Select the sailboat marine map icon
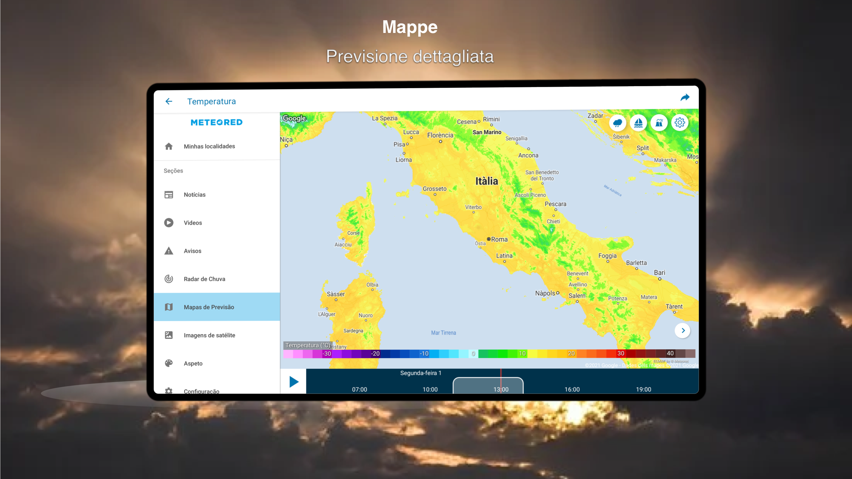Viewport: 852px width, 479px height. click(638, 123)
